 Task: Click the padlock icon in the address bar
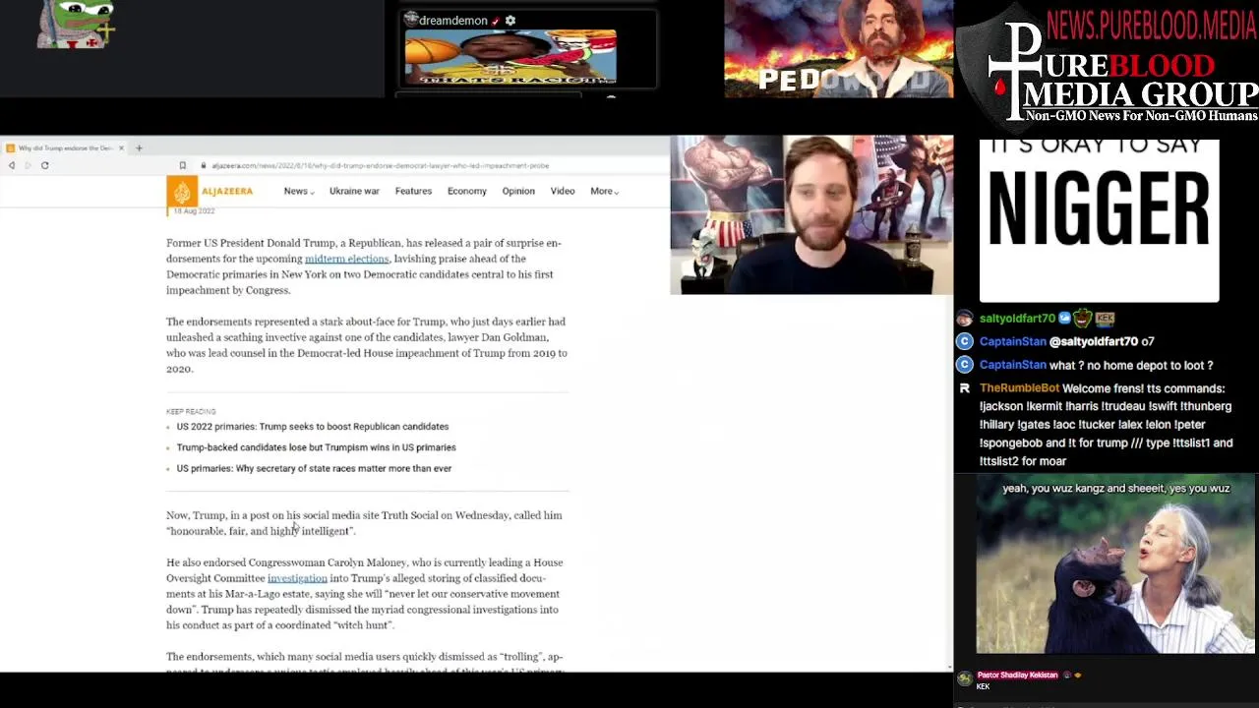click(204, 165)
